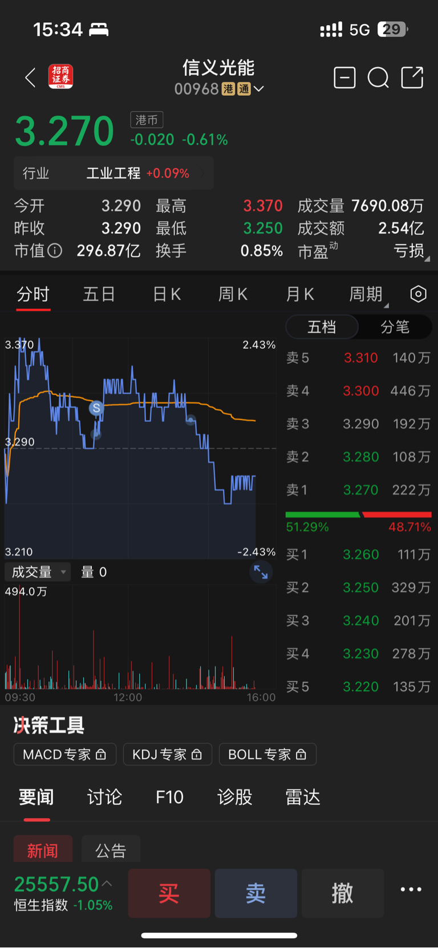
Task: Expand chart to fullscreen arrows icon
Action: 261,572
